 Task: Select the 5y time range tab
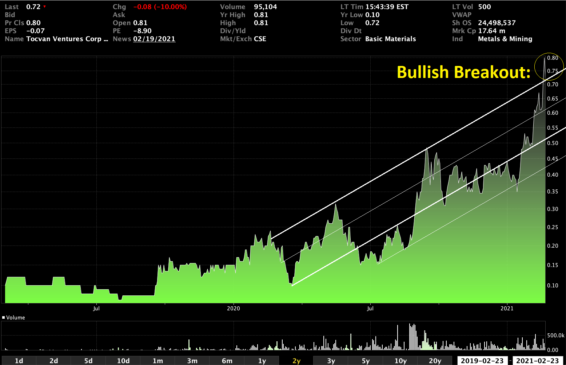pos(366,361)
